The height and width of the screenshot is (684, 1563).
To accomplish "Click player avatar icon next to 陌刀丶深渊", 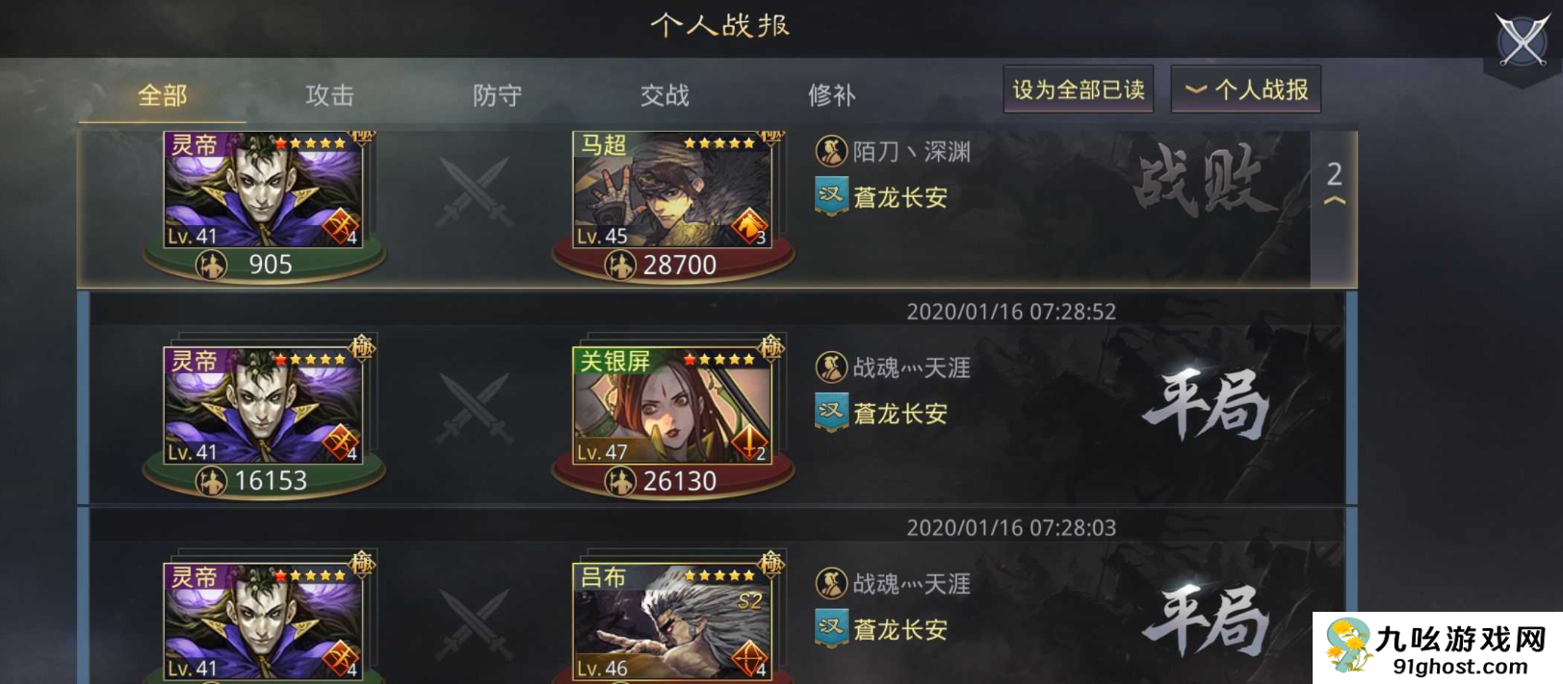I will click(x=831, y=151).
